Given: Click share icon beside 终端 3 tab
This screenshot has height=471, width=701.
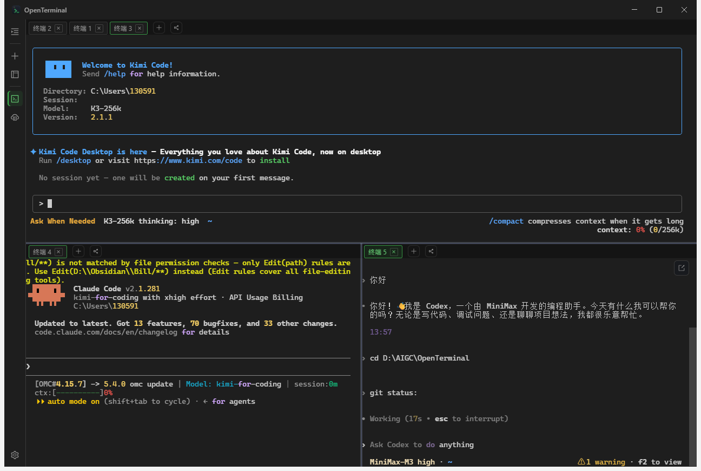Looking at the screenshot, I should pos(176,28).
